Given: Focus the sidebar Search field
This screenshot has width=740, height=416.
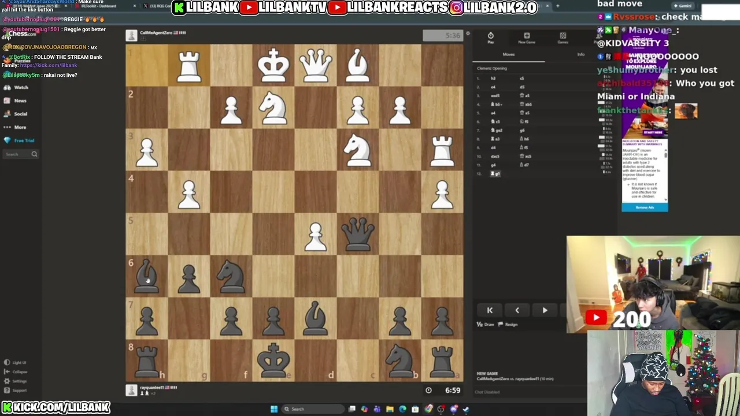Looking at the screenshot, I should click(20, 154).
